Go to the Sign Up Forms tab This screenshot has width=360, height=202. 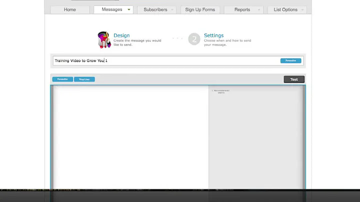click(200, 9)
